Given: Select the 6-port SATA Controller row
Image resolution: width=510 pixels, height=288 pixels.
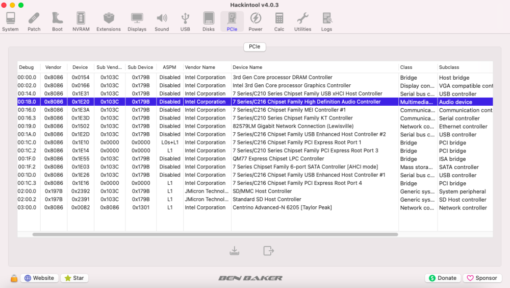Looking at the screenshot, I should click(x=255, y=167).
